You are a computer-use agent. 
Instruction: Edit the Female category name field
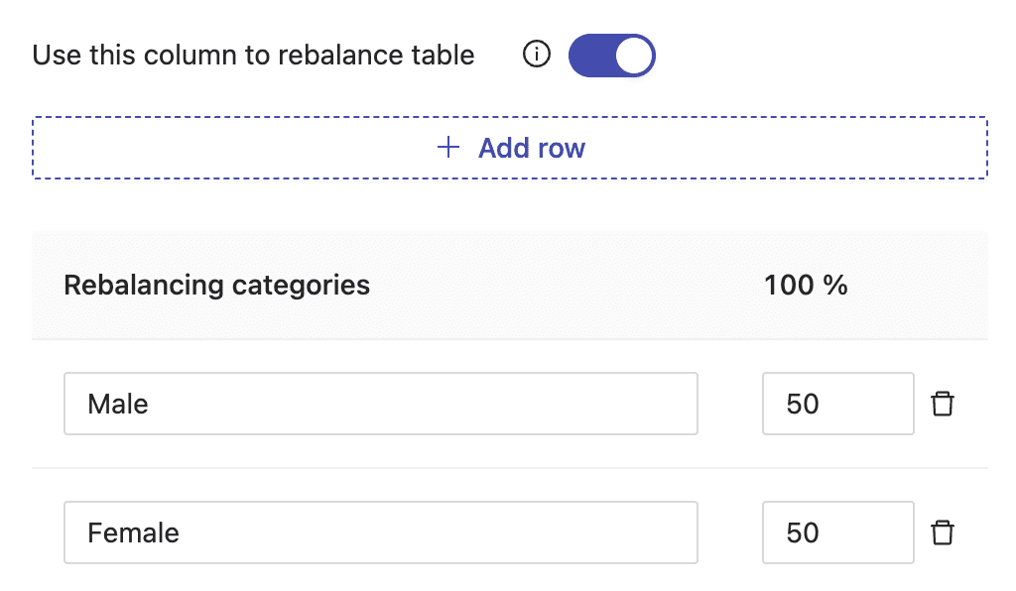(381, 532)
